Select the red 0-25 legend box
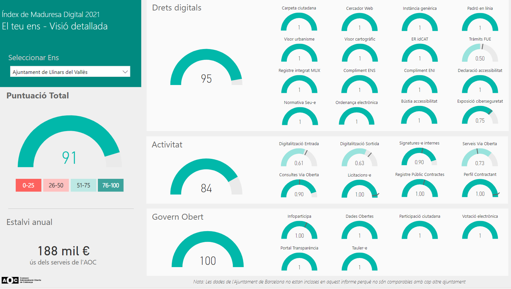 (x=28, y=185)
